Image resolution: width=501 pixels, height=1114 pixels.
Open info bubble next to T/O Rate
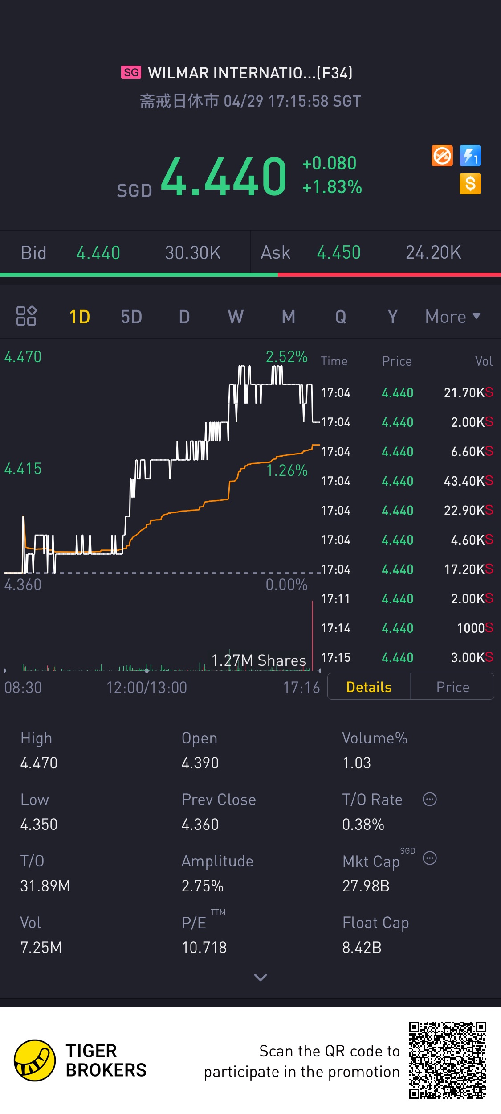click(x=430, y=799)
